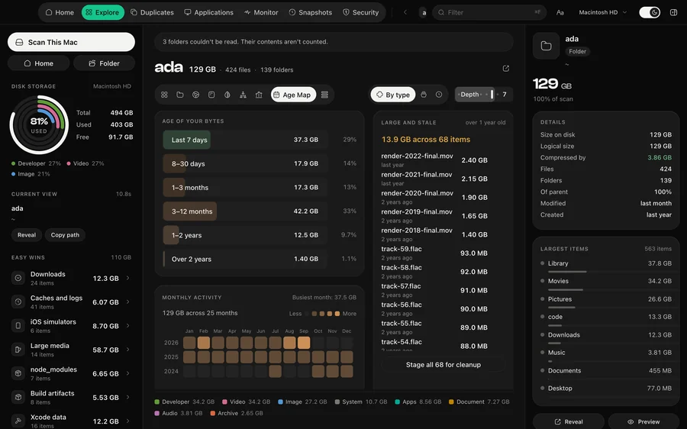This screenshot has width=687, height=429.
Task: Click the disk usage 81% ring chart
Action: (x=39, y=125)
